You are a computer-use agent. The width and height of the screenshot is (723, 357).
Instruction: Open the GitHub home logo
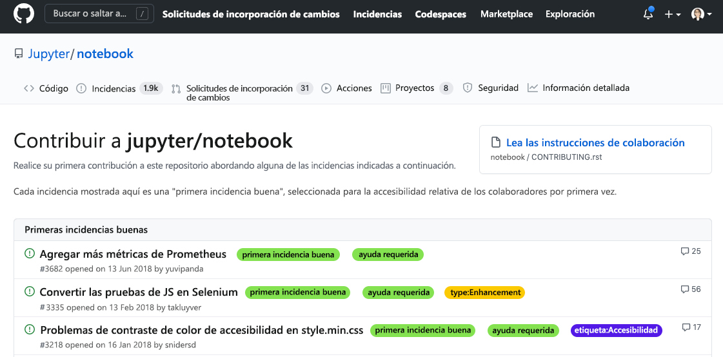pyautogui.click(x=24, y=14)
